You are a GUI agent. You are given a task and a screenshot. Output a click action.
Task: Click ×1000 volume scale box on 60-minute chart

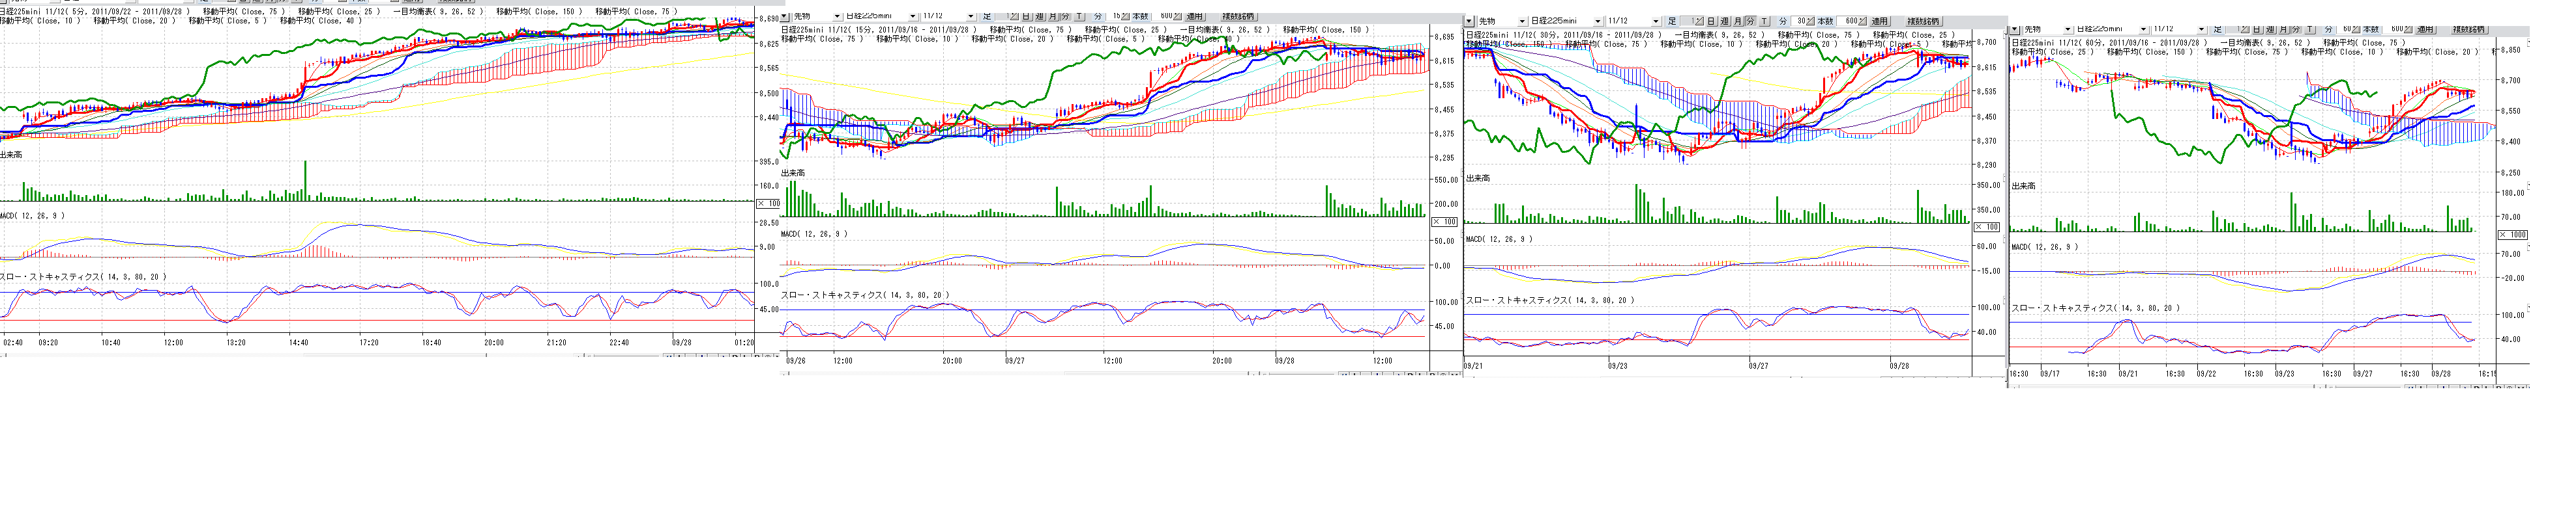point(2512,235)
